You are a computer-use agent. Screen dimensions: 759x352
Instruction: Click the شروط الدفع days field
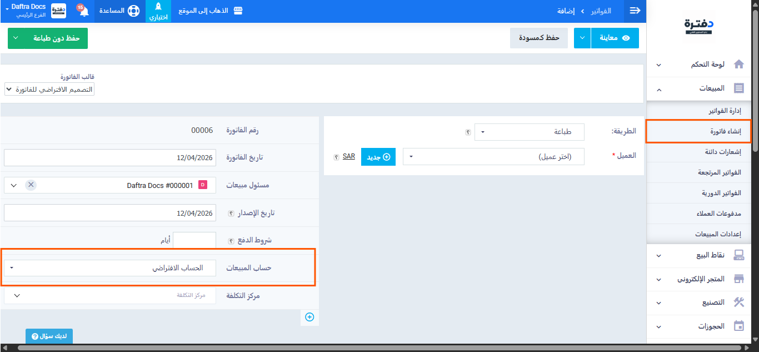[194, 241]
